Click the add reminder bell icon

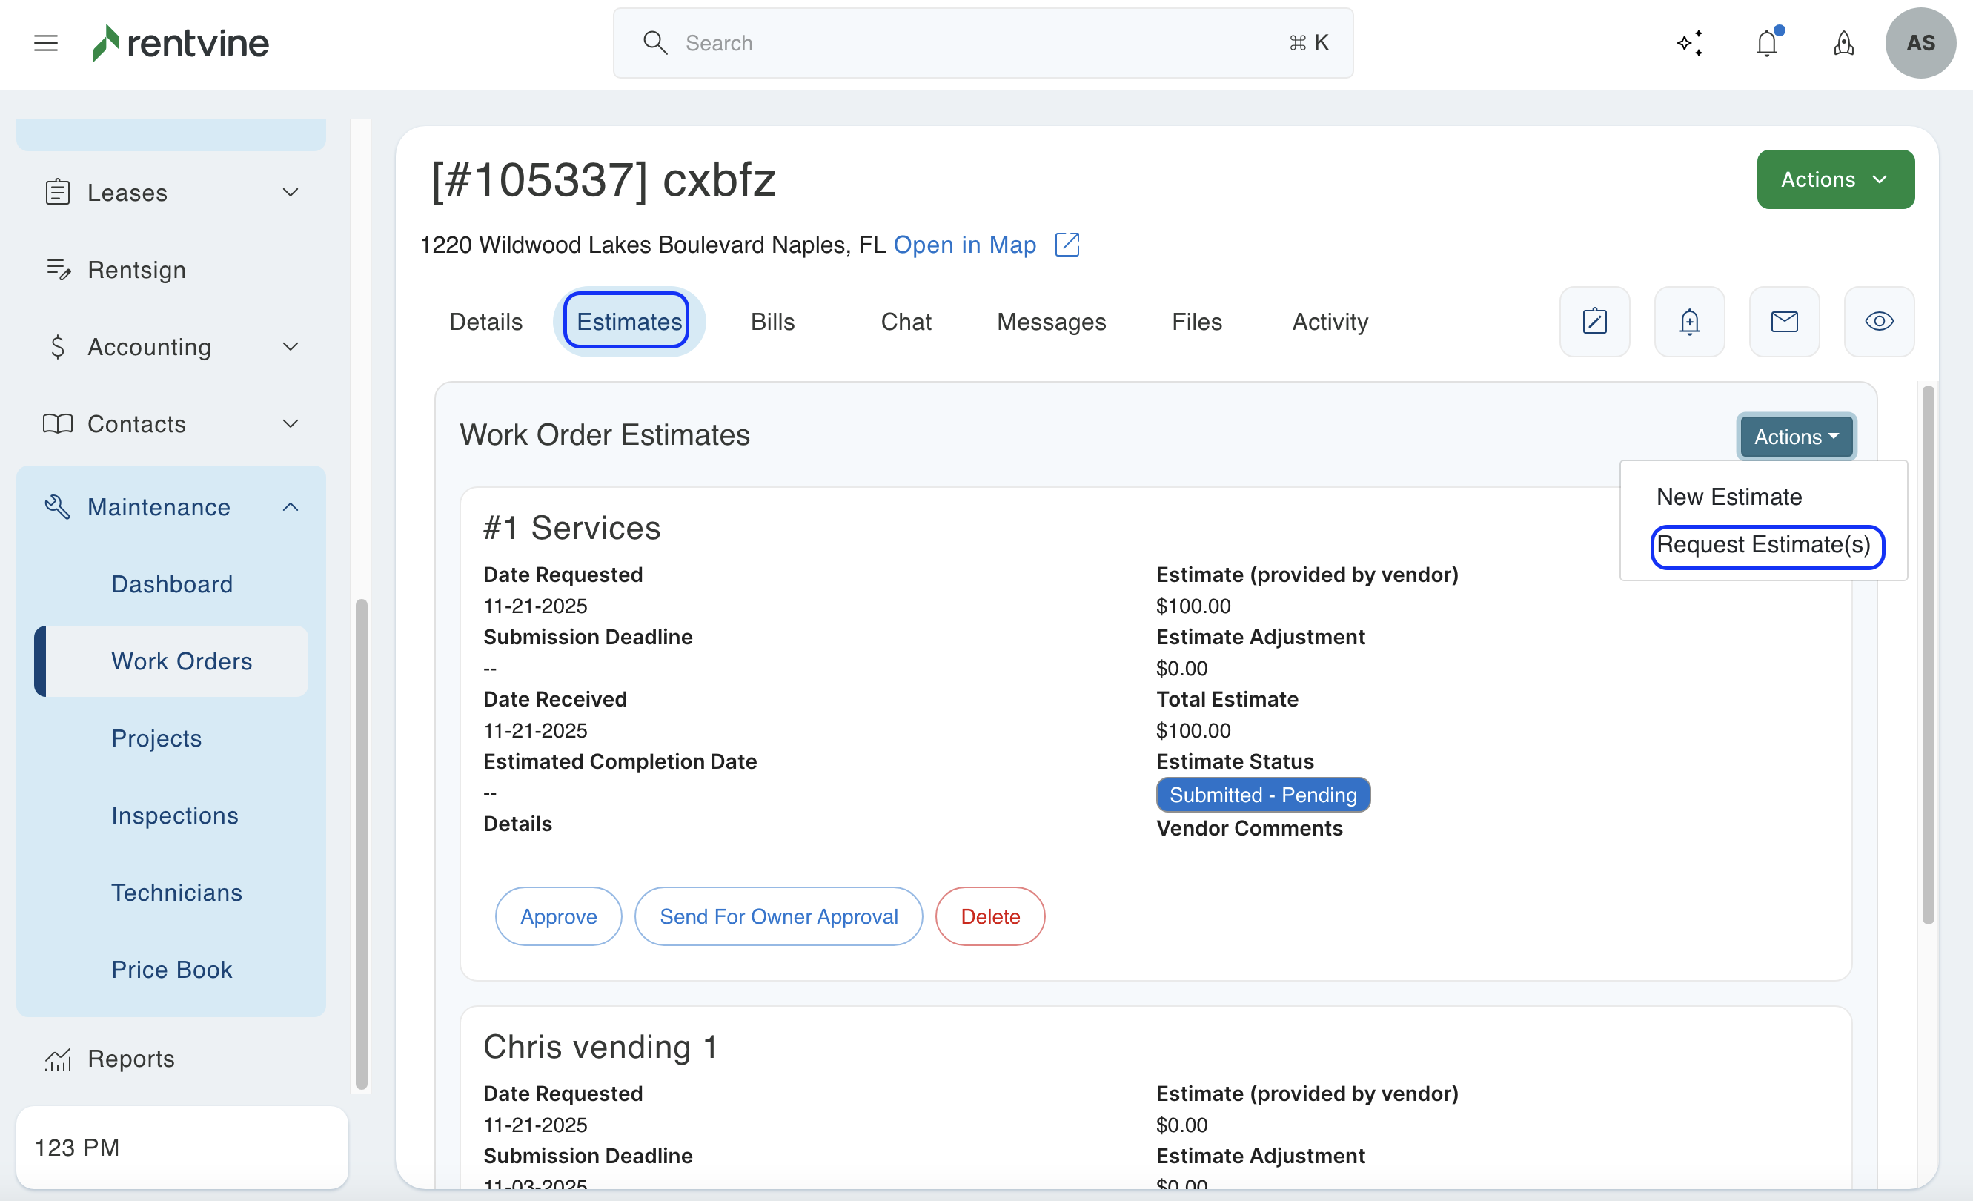pos(1688,322)
